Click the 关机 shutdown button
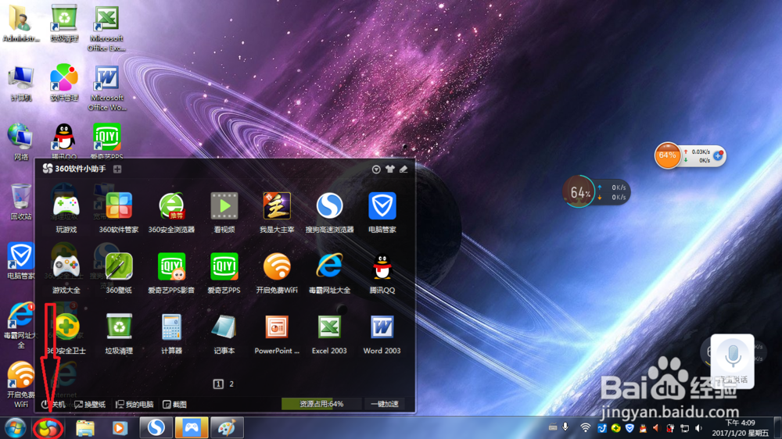The height and width of the screenshot is (439, 782). [53, 404]
